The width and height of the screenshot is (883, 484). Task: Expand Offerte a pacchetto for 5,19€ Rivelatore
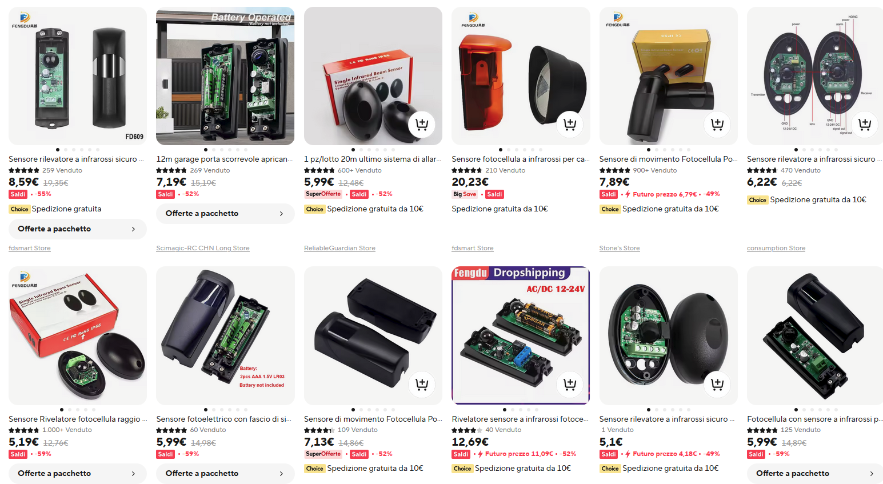[78, 473]
